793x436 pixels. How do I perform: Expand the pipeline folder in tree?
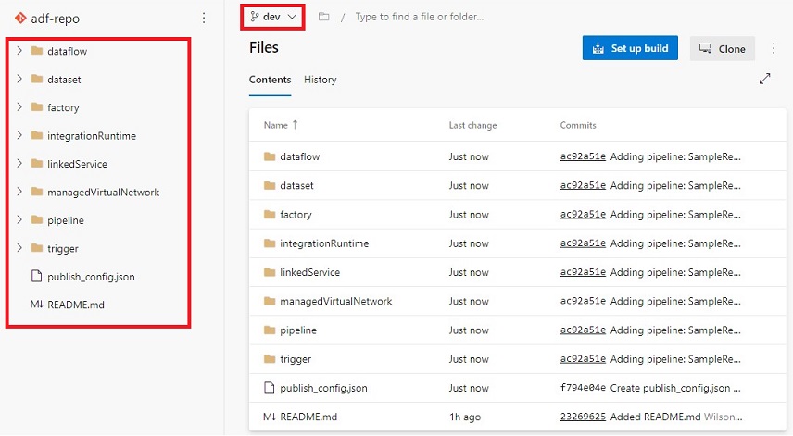19,219
